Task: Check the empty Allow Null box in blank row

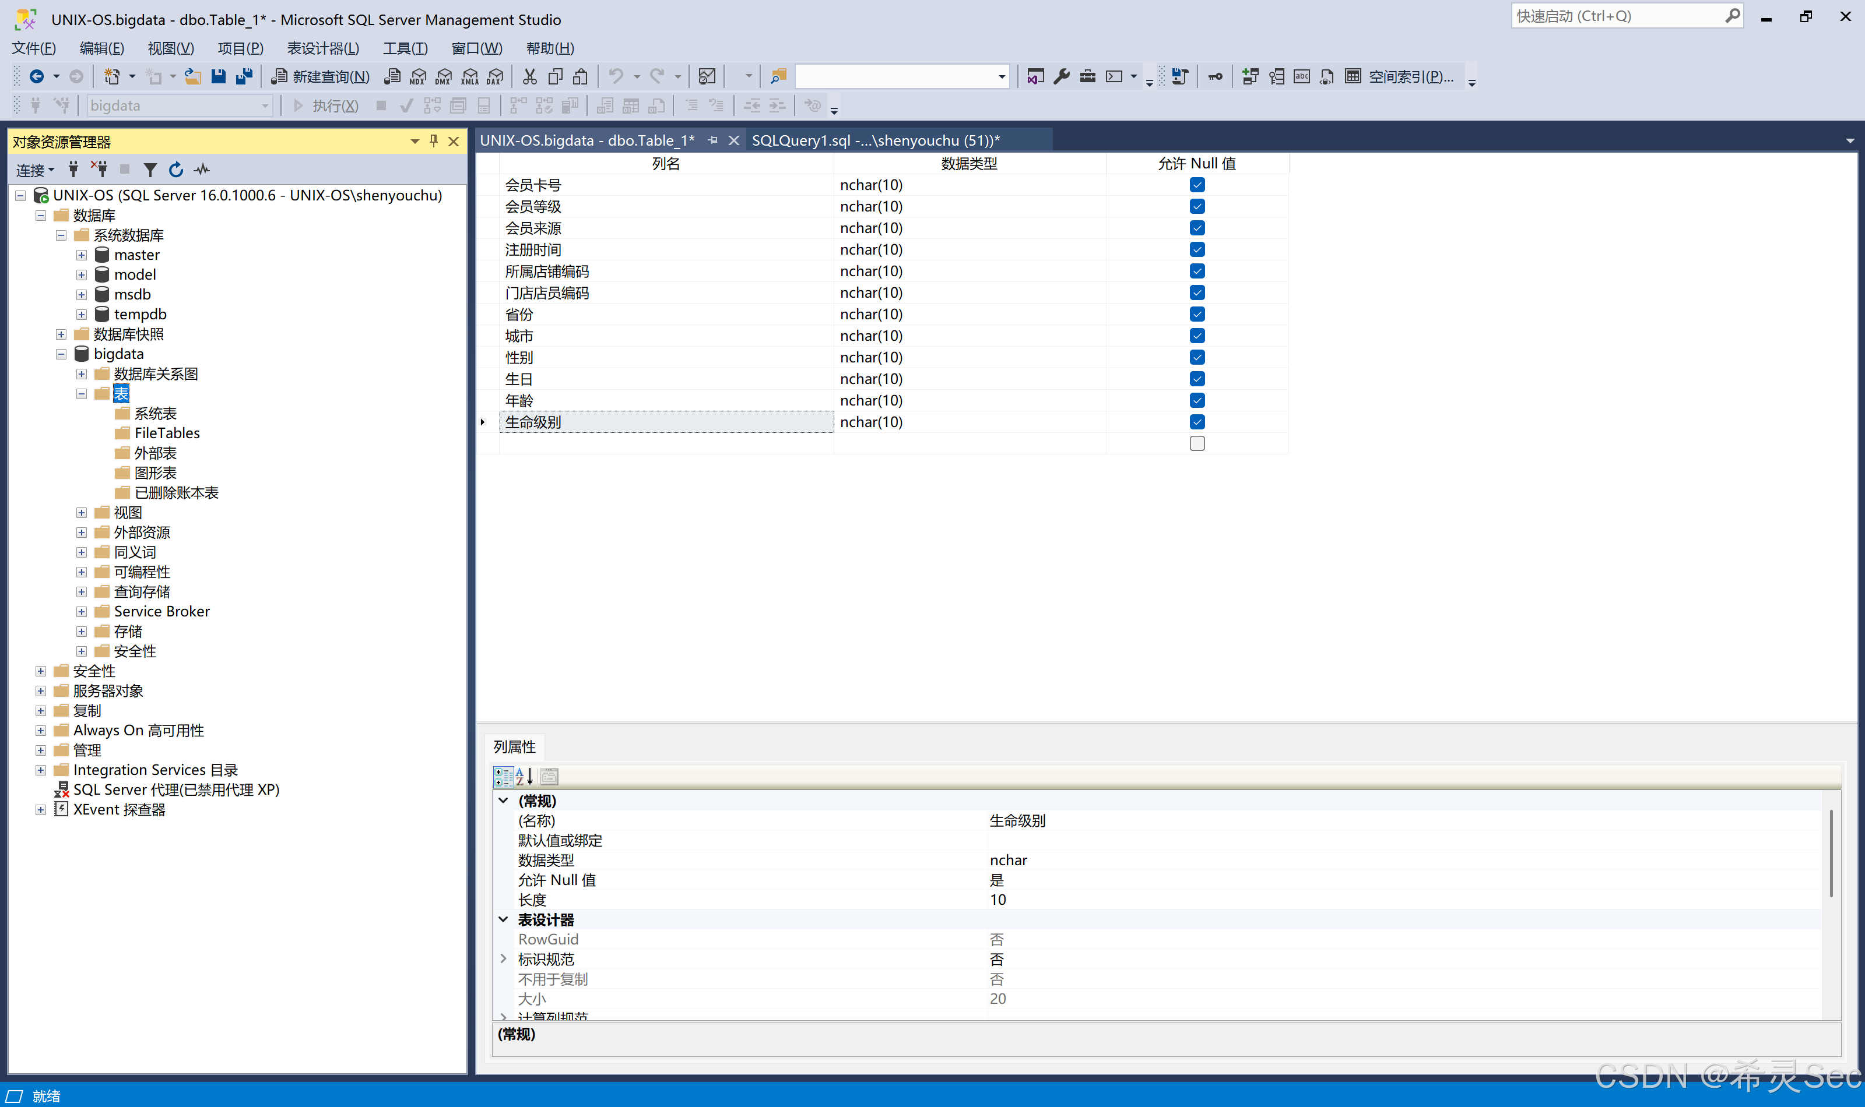Action: pyautogui.click(x=1197, y=444)
